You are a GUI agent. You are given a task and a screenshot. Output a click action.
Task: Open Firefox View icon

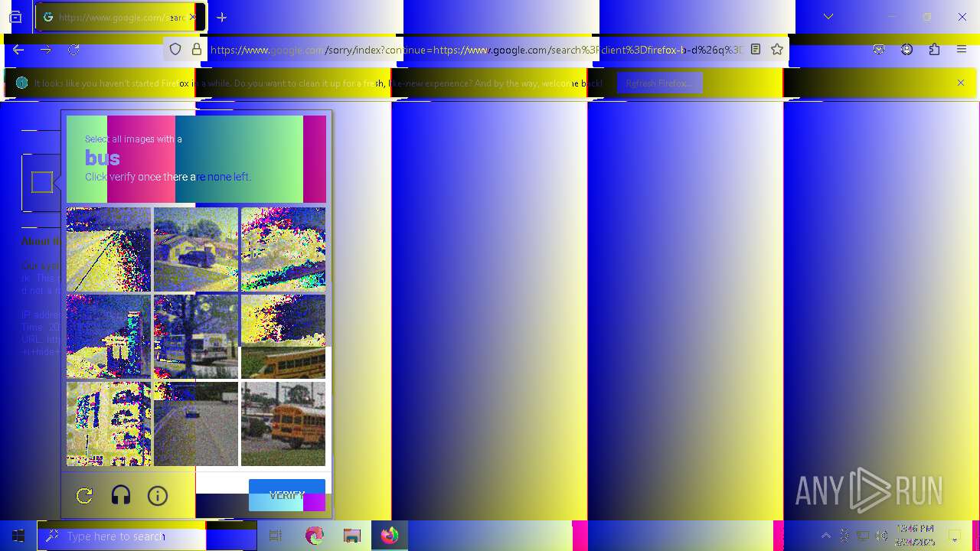click(15, 17)
